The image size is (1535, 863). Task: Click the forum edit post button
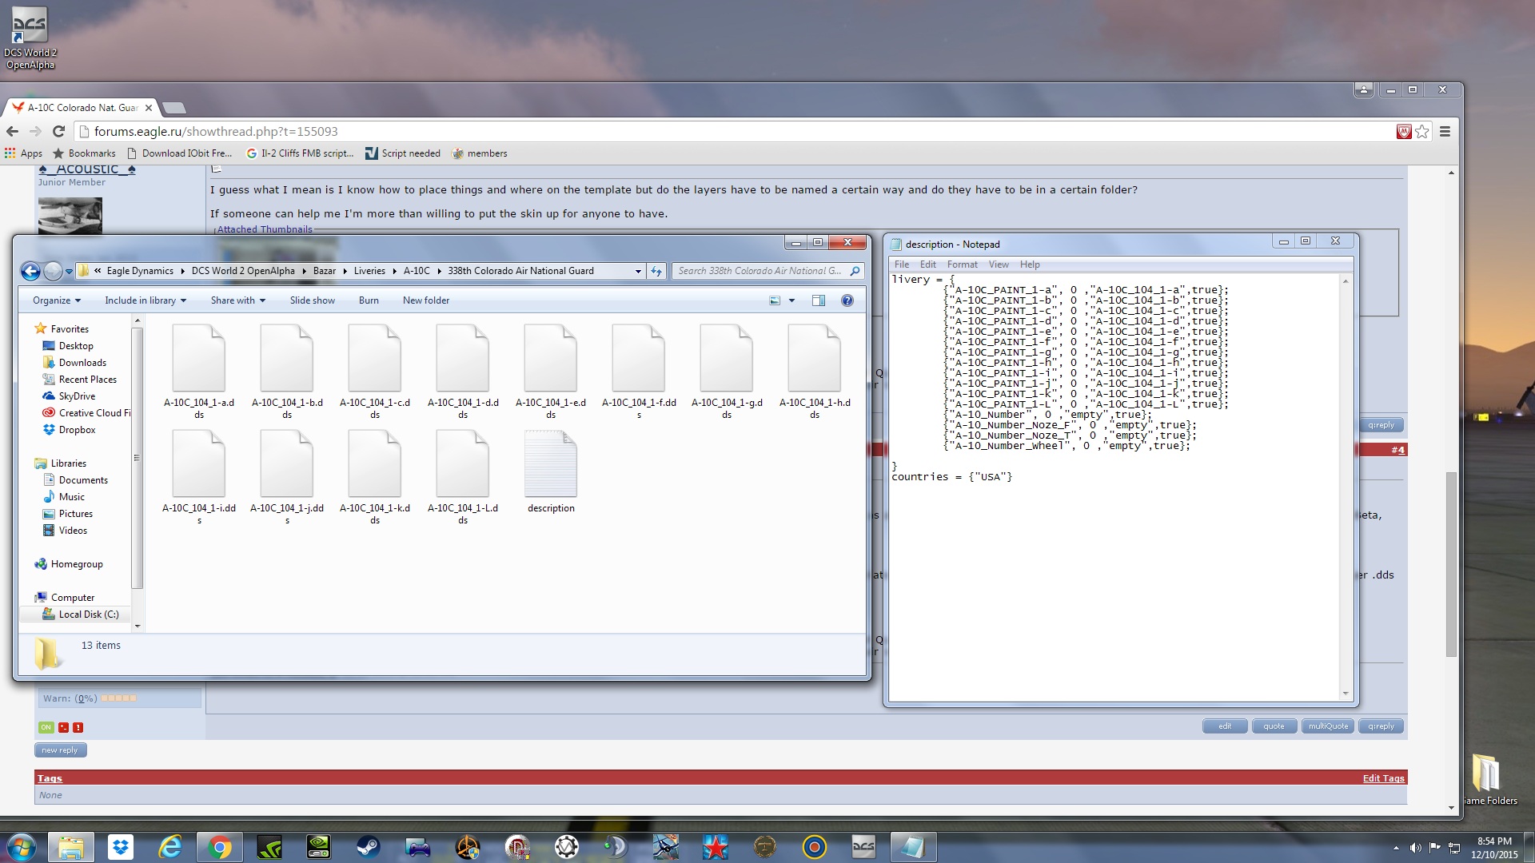pyautogui.click(x=1225, y=726)
